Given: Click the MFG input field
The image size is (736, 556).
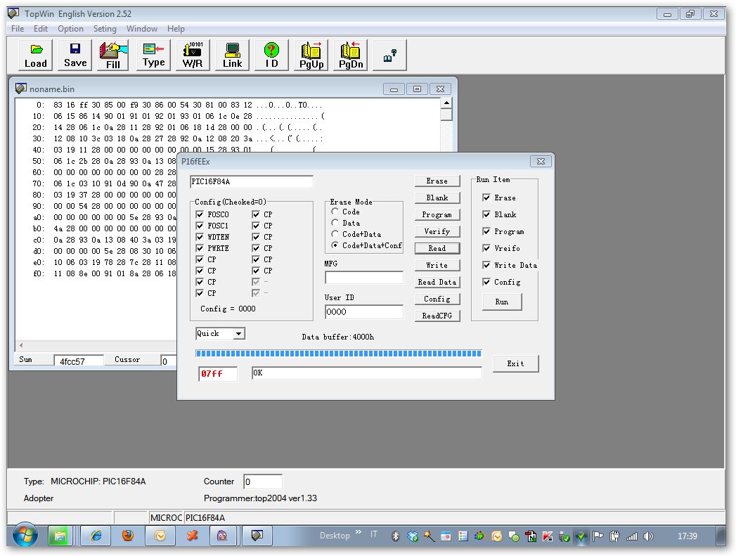Looking at the screenshot, I should [363, 277].
